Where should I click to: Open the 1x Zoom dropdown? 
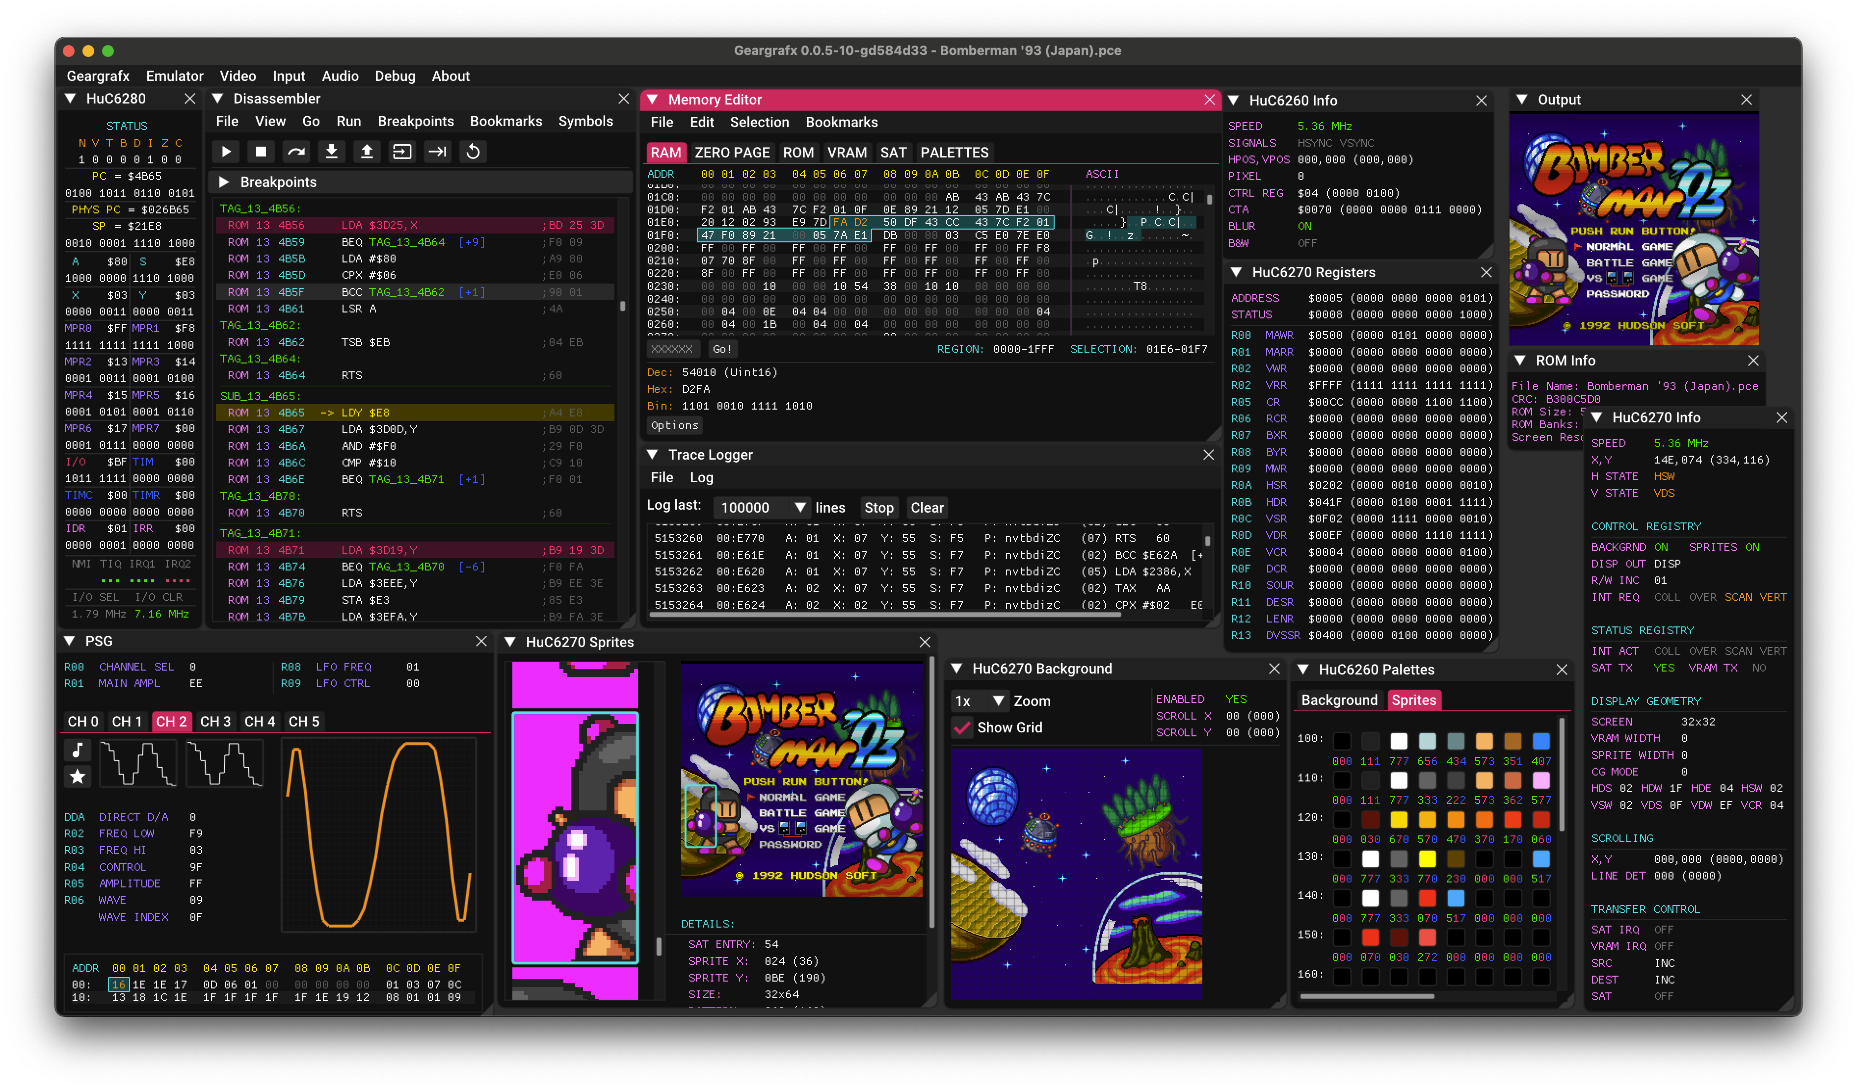[x=999, y=700]
